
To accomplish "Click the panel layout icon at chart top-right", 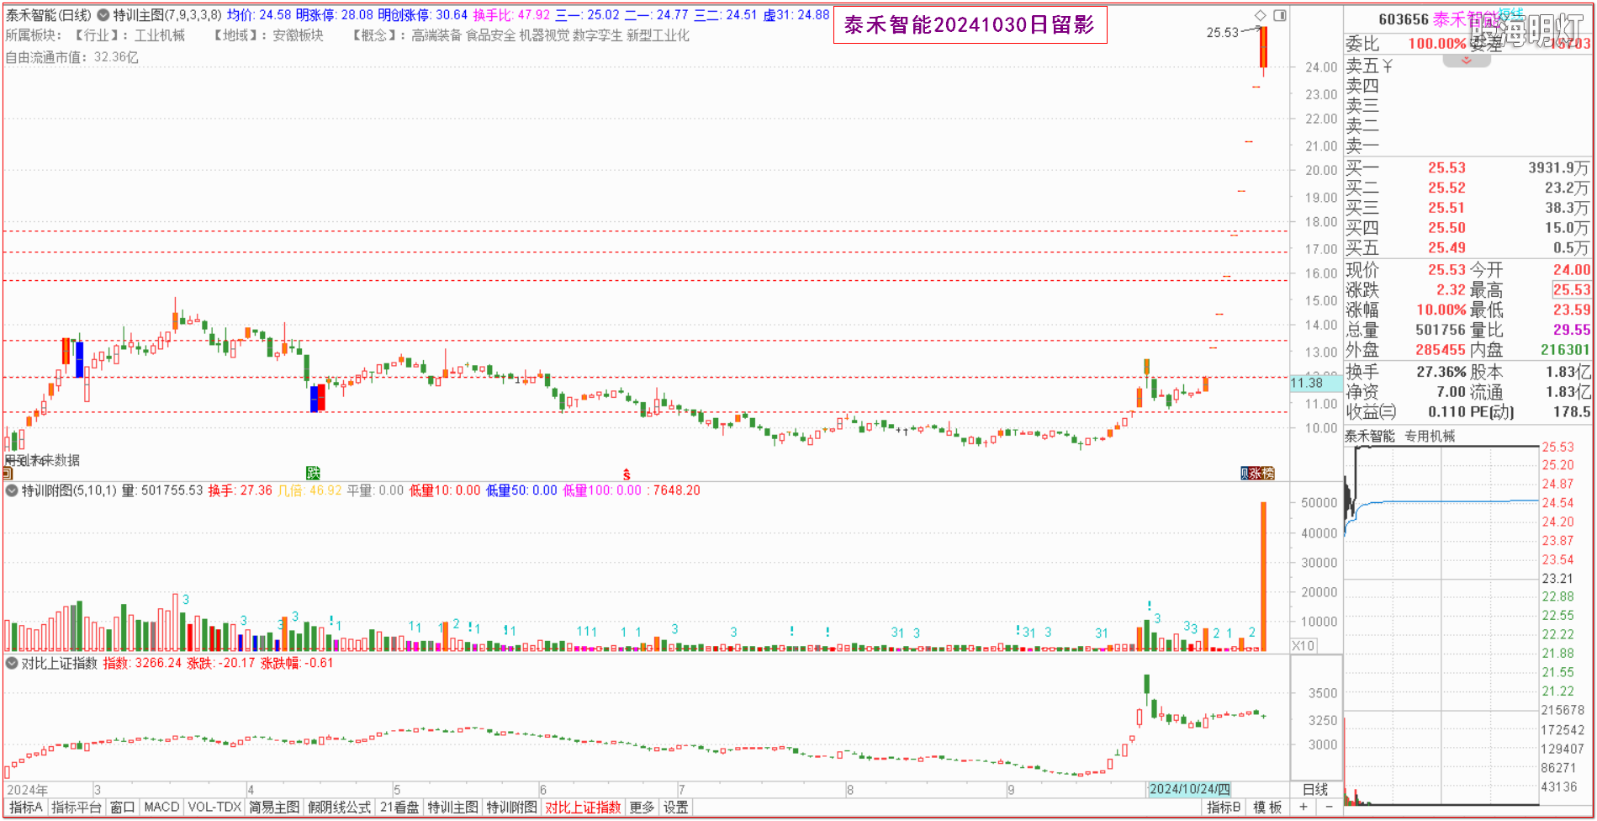I will pos(1279,15).
